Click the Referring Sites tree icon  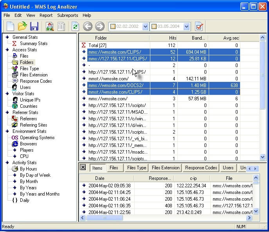pos(15,125)
